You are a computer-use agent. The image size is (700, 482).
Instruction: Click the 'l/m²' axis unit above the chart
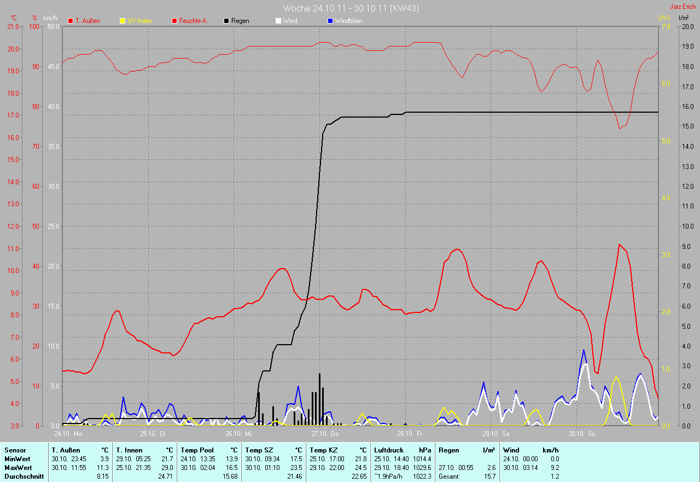coord(684,18)
